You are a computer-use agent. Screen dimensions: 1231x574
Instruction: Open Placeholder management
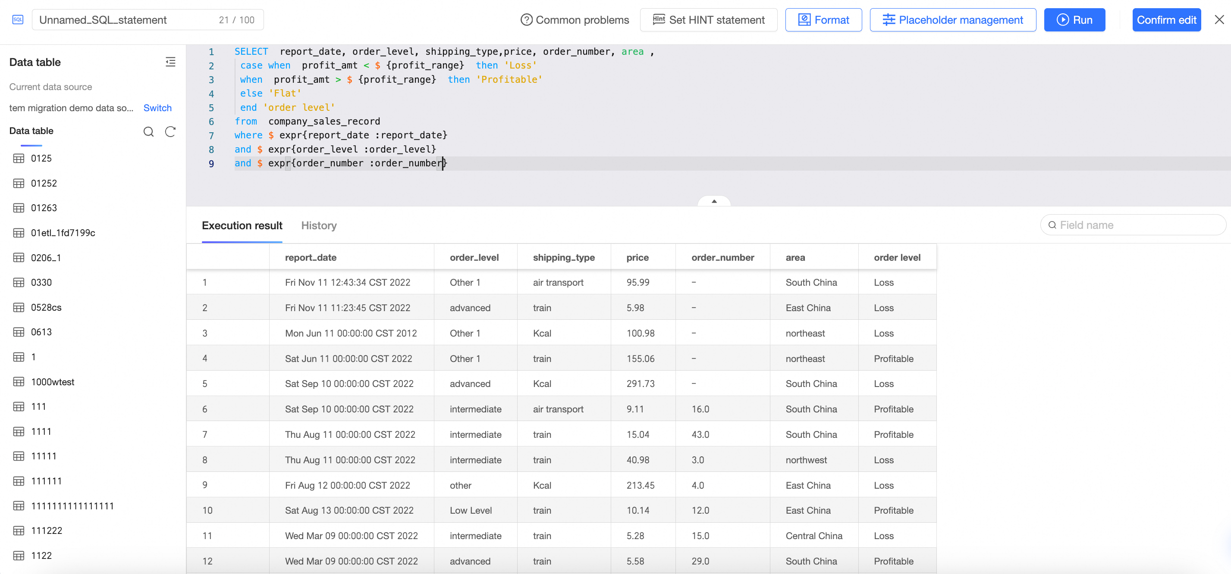click(x=952, y=19)
